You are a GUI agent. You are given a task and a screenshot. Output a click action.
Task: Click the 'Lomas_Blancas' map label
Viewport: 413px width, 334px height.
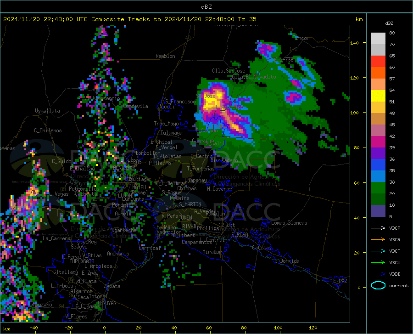[289, 223]
